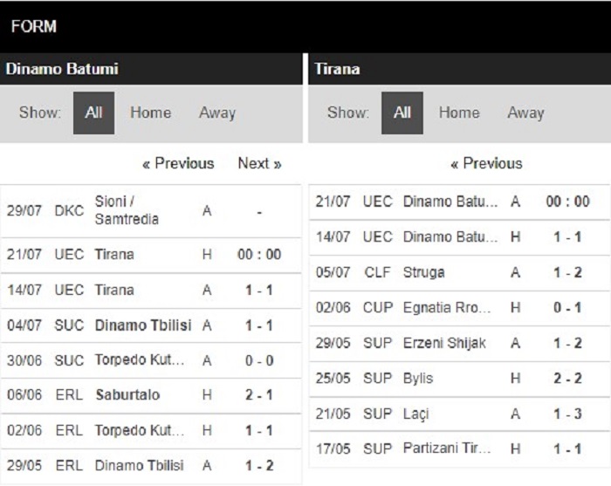This screenshot has width=611, height=486.
Task: Open the Bylis 2 - 2 result
Action: click(567, 378)
